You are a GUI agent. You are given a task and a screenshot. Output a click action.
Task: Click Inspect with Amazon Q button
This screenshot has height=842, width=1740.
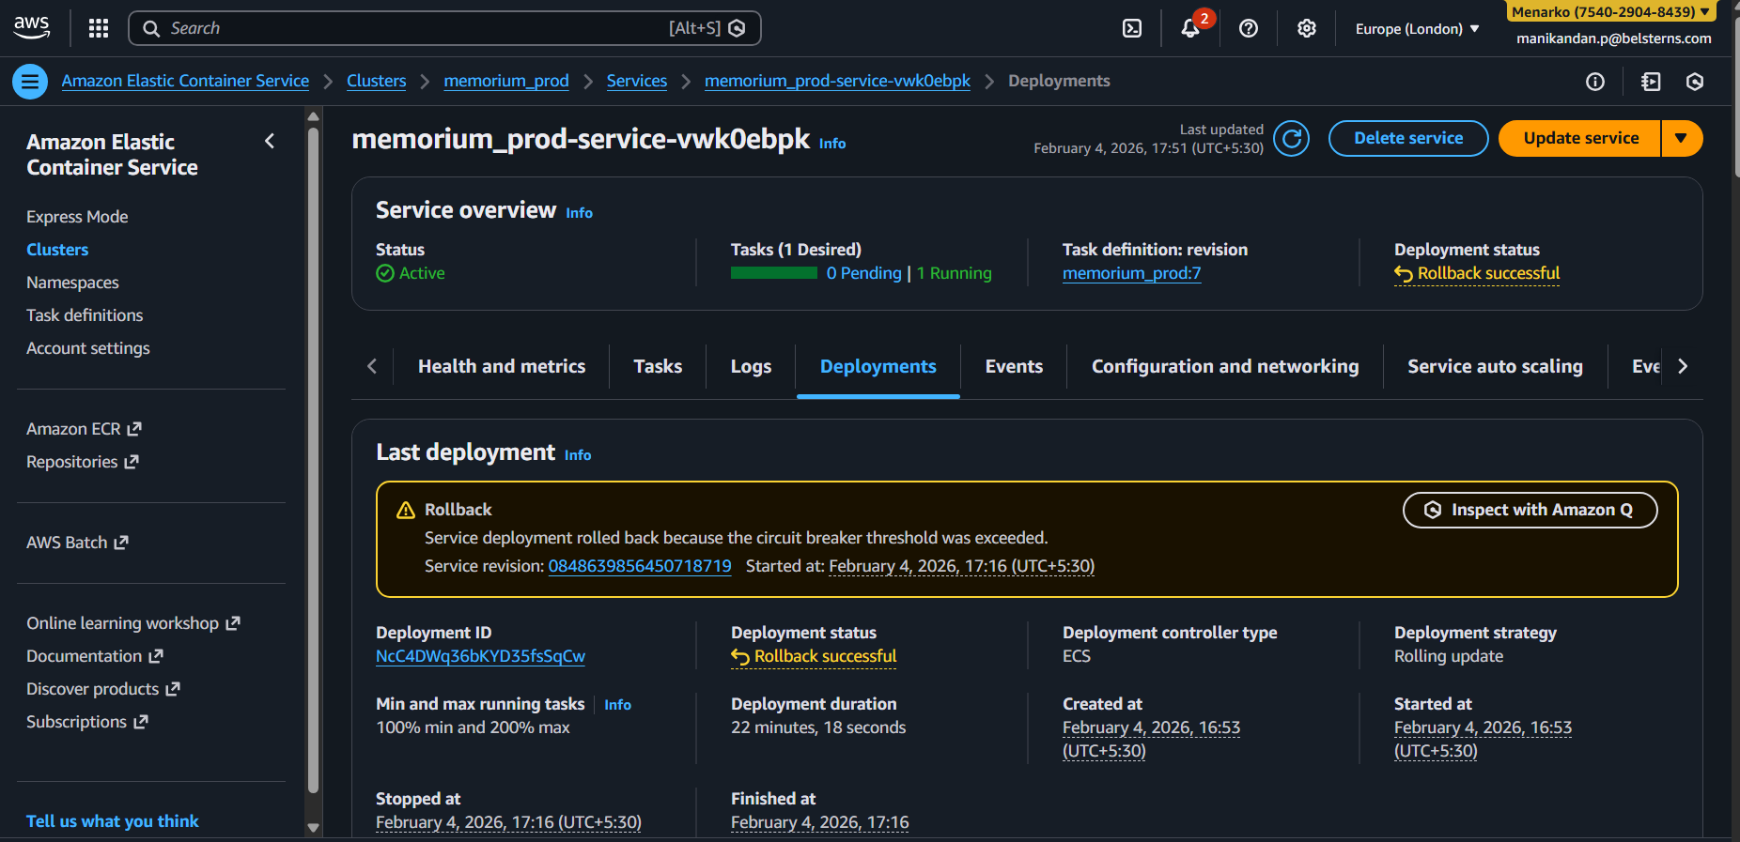1530,510
